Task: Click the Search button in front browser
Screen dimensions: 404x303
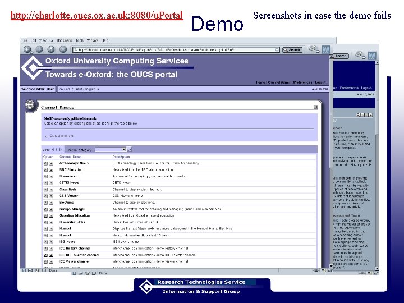Action: coord(292,50)
